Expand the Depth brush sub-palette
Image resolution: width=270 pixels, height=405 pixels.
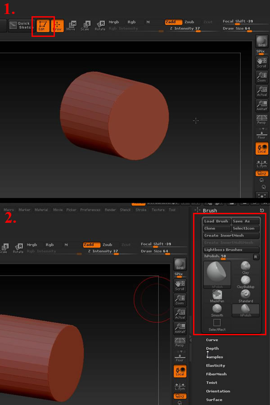[x=212, y=348]
